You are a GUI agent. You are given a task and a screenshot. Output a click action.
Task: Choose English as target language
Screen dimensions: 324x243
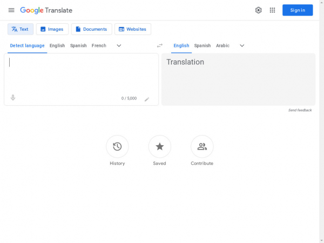[181, 46]
